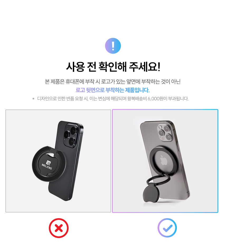
Task: Click the red X incorrect icon
Action: click(59, 228)
